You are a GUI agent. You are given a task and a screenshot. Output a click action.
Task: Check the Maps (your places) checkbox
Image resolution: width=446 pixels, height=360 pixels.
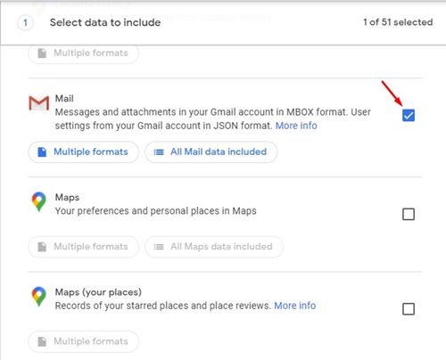pyautogui.click(x=409, y=309)
